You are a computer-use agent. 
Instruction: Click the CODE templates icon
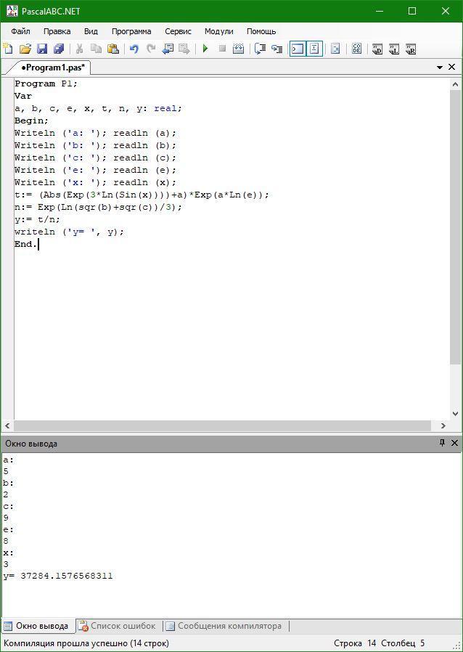click(356, 49)
